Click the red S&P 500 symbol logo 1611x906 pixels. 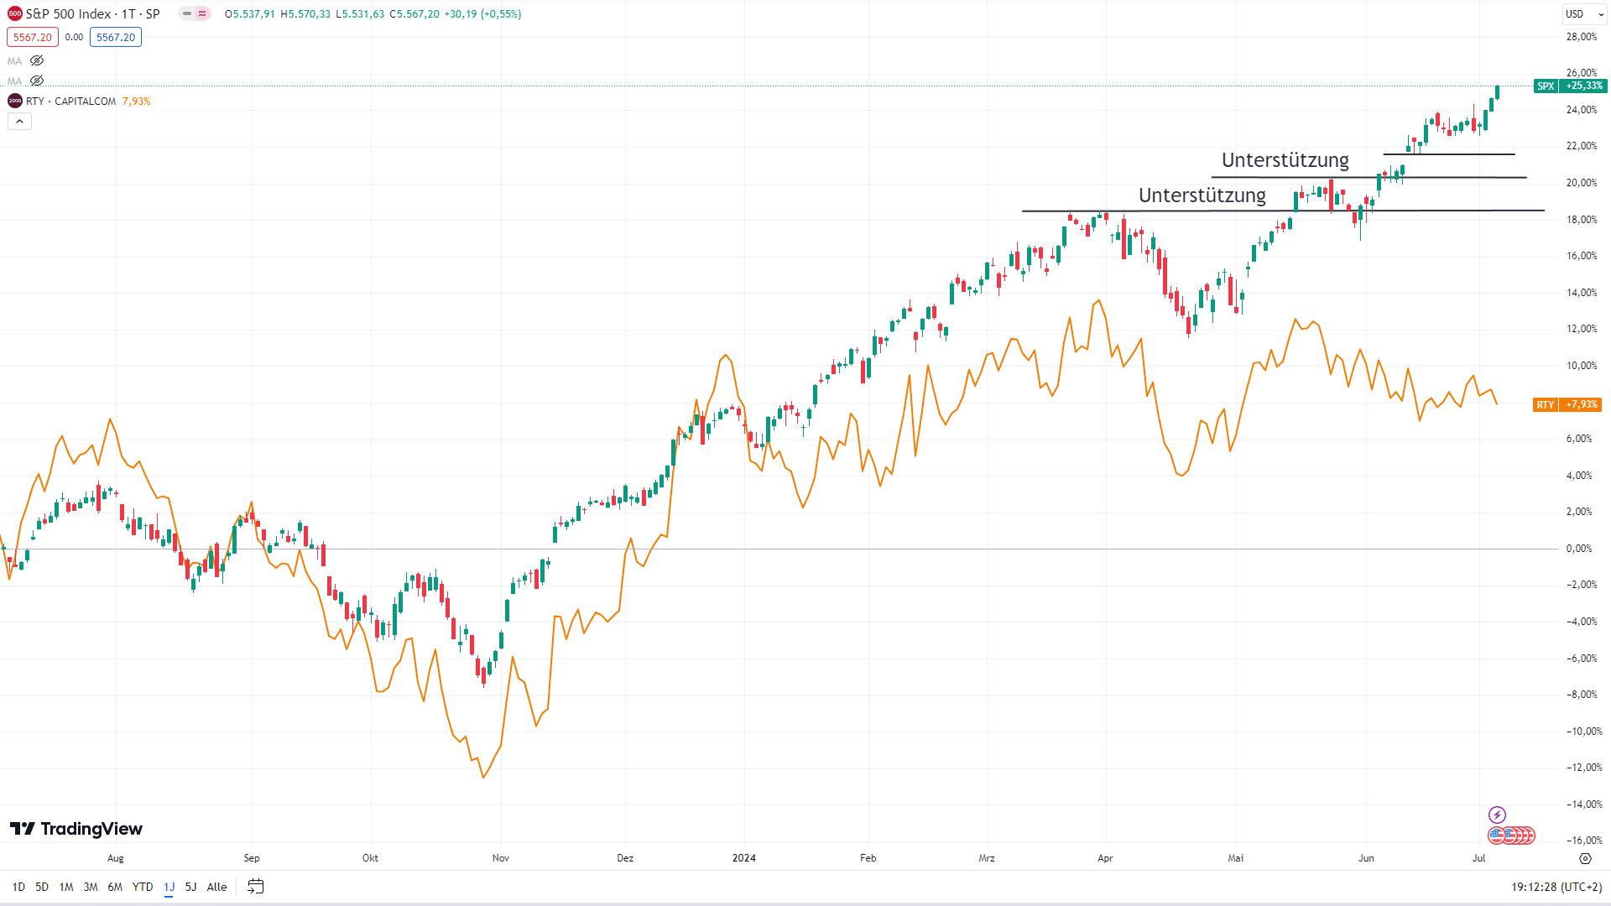[15, 14]
